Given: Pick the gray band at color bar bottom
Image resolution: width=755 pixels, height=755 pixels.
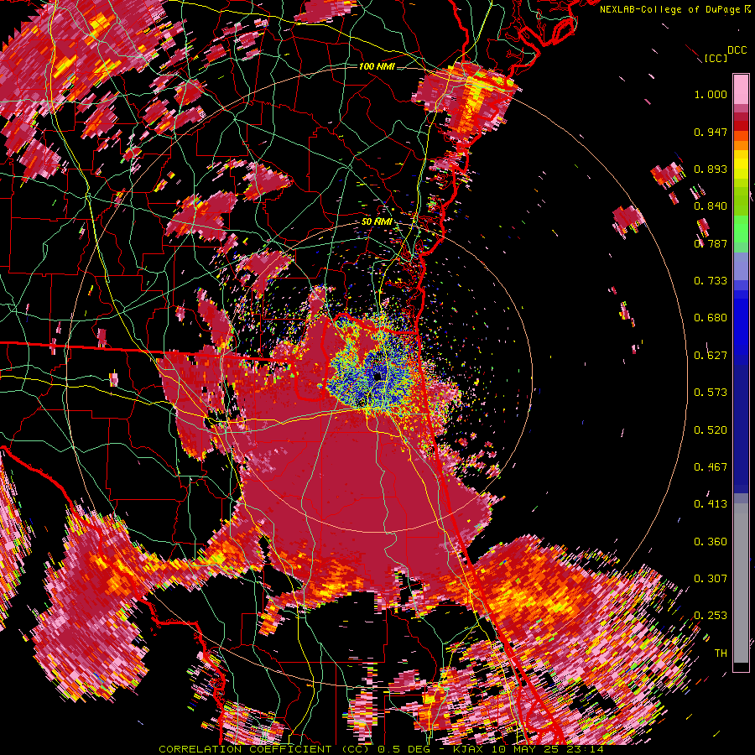Looking at the screenshot, I should 741,583.
